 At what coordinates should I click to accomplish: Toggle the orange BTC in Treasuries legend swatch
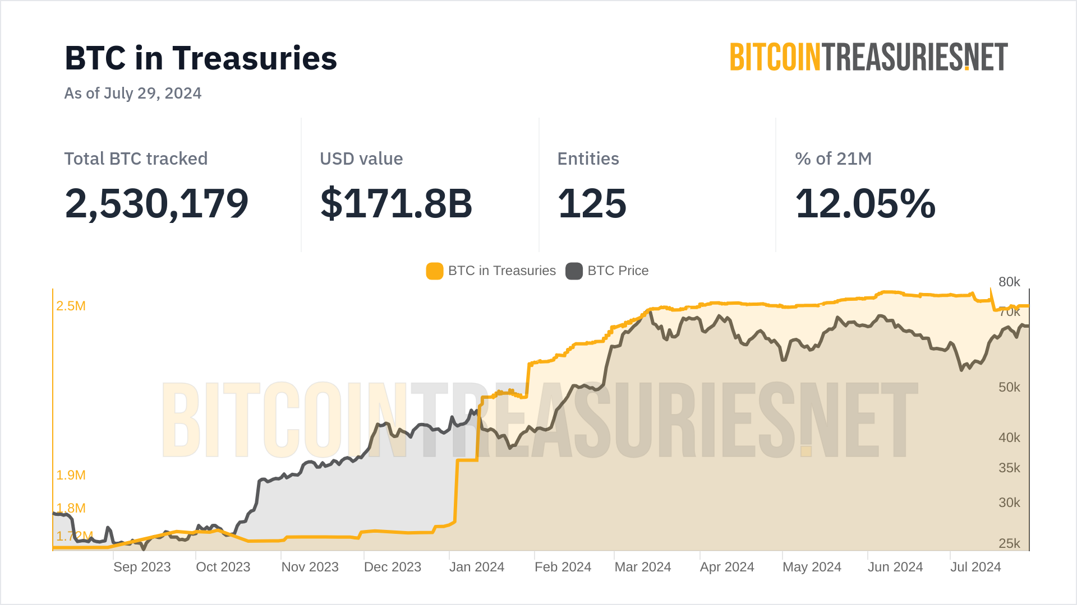[434, 271]
